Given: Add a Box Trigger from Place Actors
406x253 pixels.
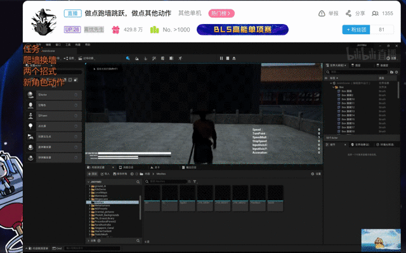Looking at the screenshot, I should click(x=54, y=147).
